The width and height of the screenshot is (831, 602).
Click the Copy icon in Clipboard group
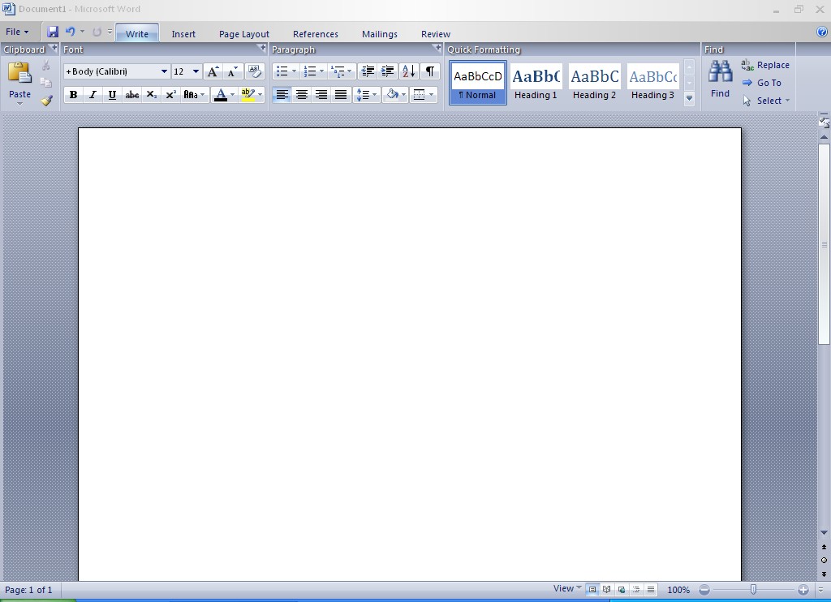point(46,82)
